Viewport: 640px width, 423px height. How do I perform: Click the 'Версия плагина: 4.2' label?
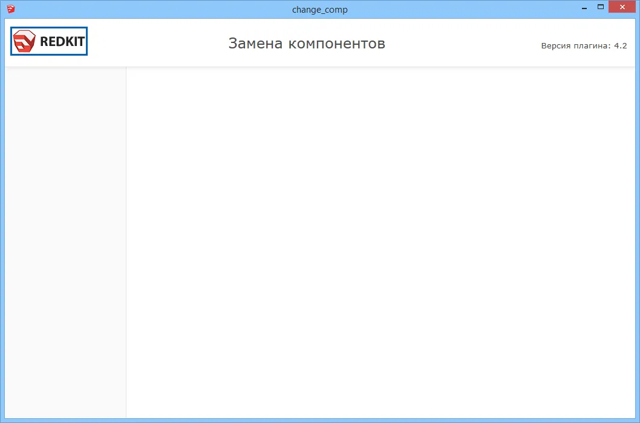click(584, 45)
